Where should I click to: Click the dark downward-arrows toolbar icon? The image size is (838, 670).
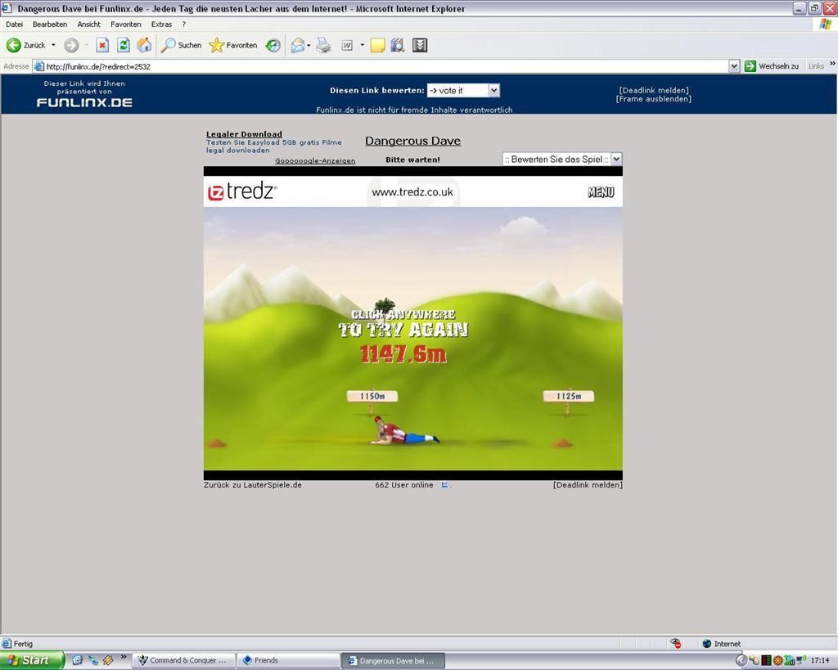pos(420,46)
